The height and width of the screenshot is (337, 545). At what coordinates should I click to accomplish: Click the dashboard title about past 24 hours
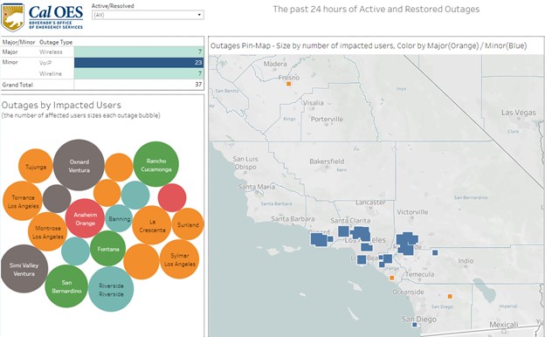376,9
